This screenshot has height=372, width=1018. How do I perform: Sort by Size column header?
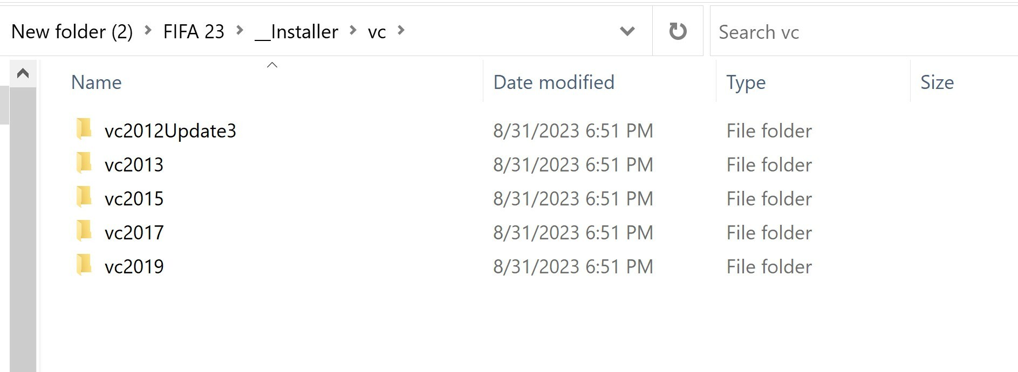coord(964,81)
